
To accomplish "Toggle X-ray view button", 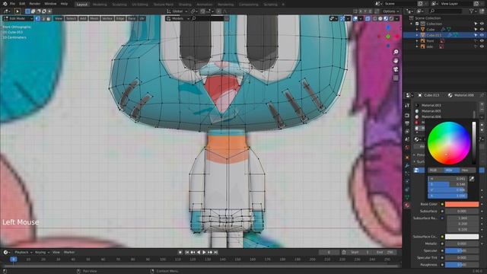I will click(368, 18).
